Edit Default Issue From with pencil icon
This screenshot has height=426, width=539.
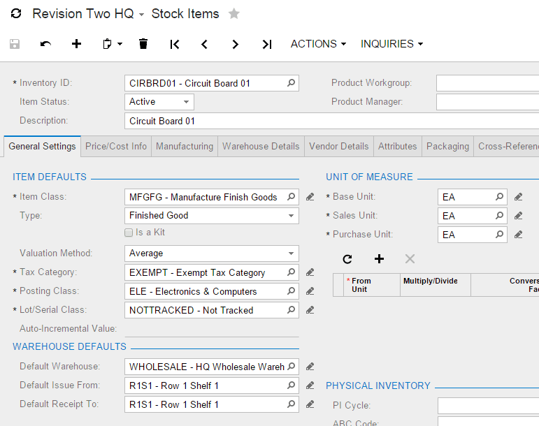(x=310, y=385)
